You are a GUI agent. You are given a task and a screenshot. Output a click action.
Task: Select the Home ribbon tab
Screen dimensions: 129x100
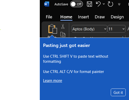click(66, 17)
